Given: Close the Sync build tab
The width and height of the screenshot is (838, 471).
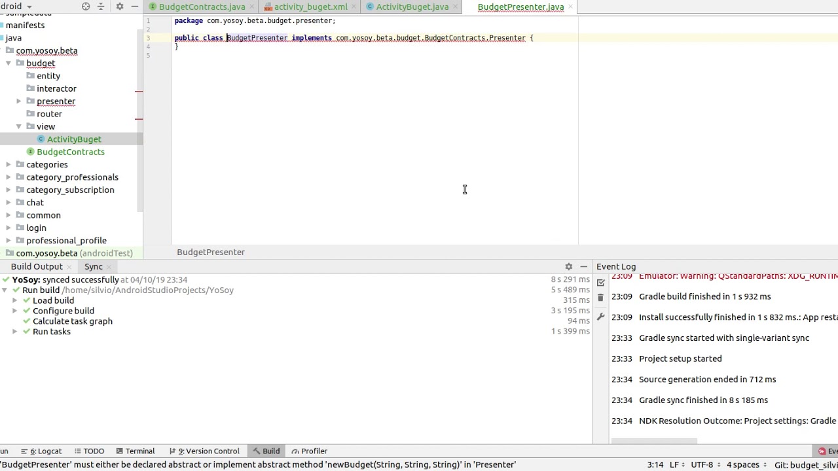Looking at the screenshot, I should tap(109, 267).
